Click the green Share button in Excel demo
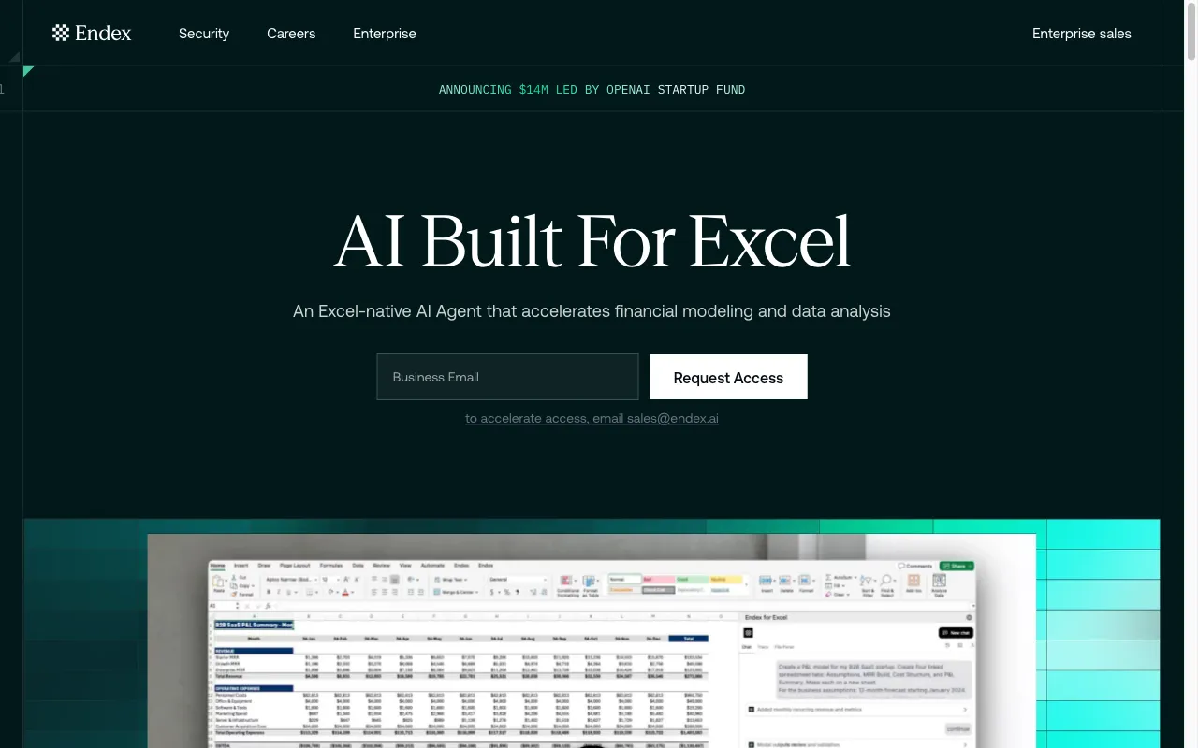 click(957, 566)
